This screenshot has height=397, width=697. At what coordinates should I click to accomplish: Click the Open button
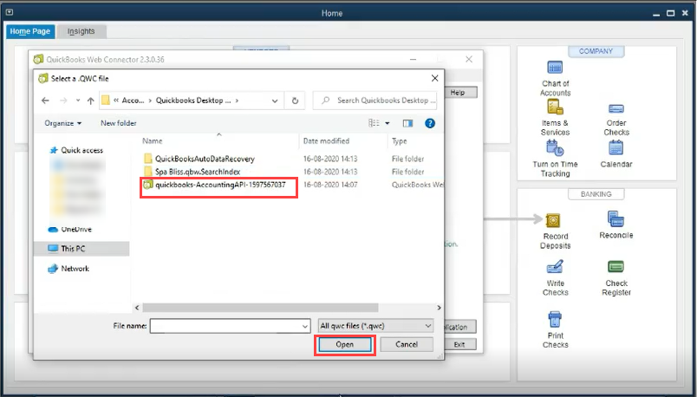[x=344, y=344]
